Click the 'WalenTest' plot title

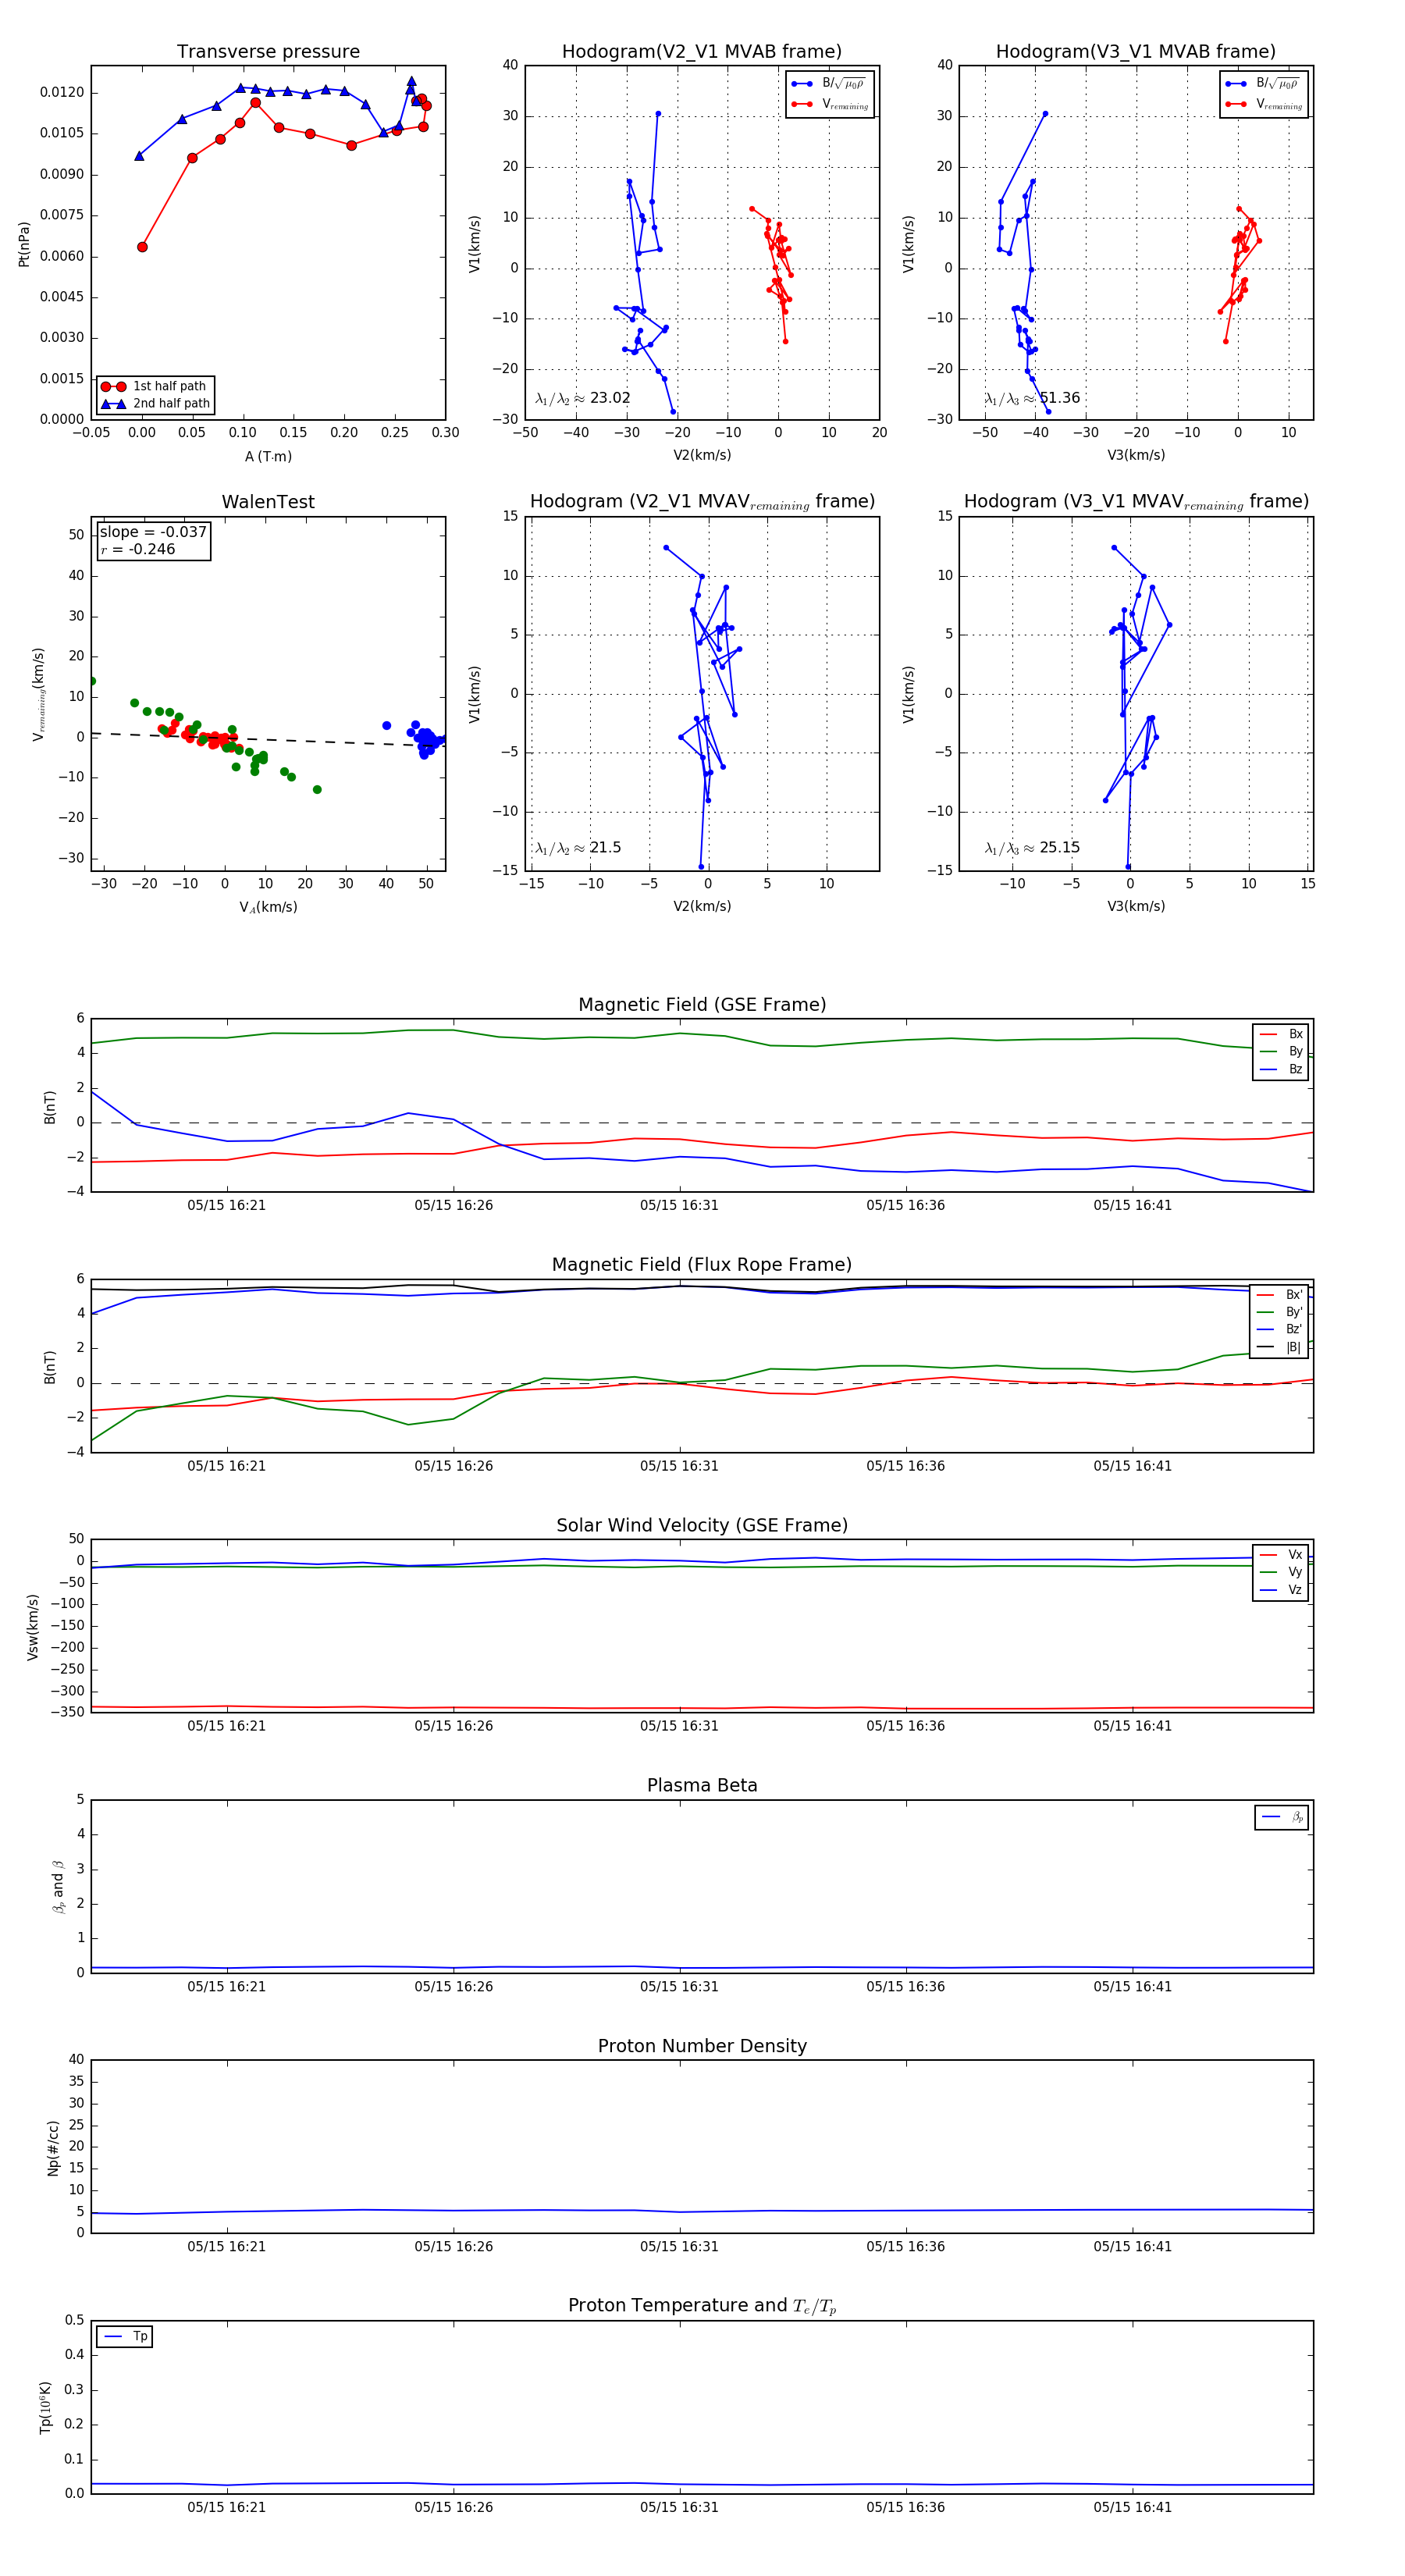[x=268, y=502]
